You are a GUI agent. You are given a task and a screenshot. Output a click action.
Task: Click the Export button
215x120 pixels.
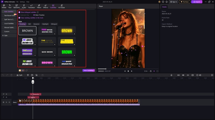[197, 2]
